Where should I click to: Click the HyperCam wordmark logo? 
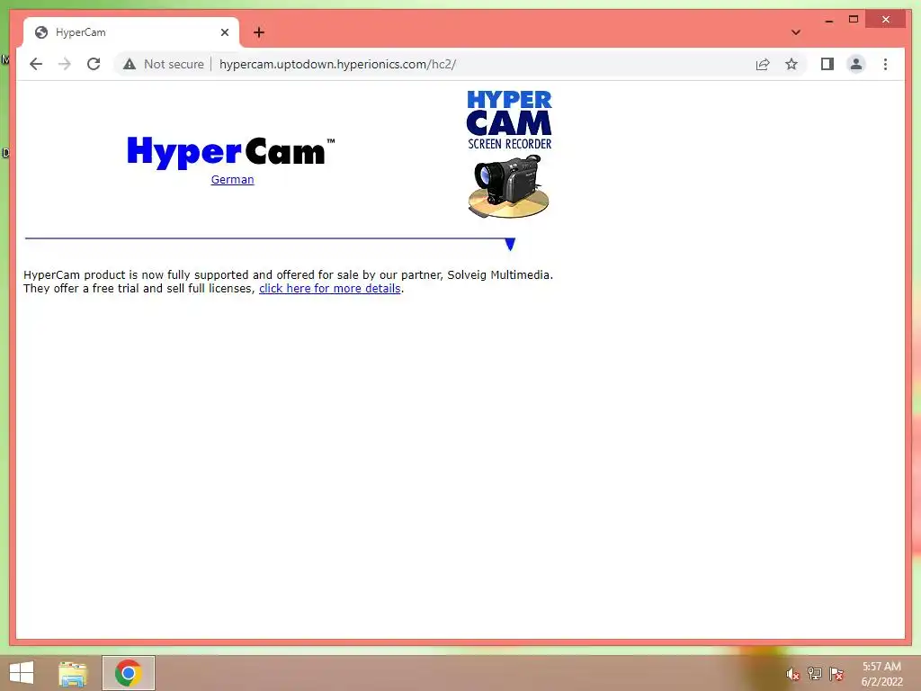[231, 152]
